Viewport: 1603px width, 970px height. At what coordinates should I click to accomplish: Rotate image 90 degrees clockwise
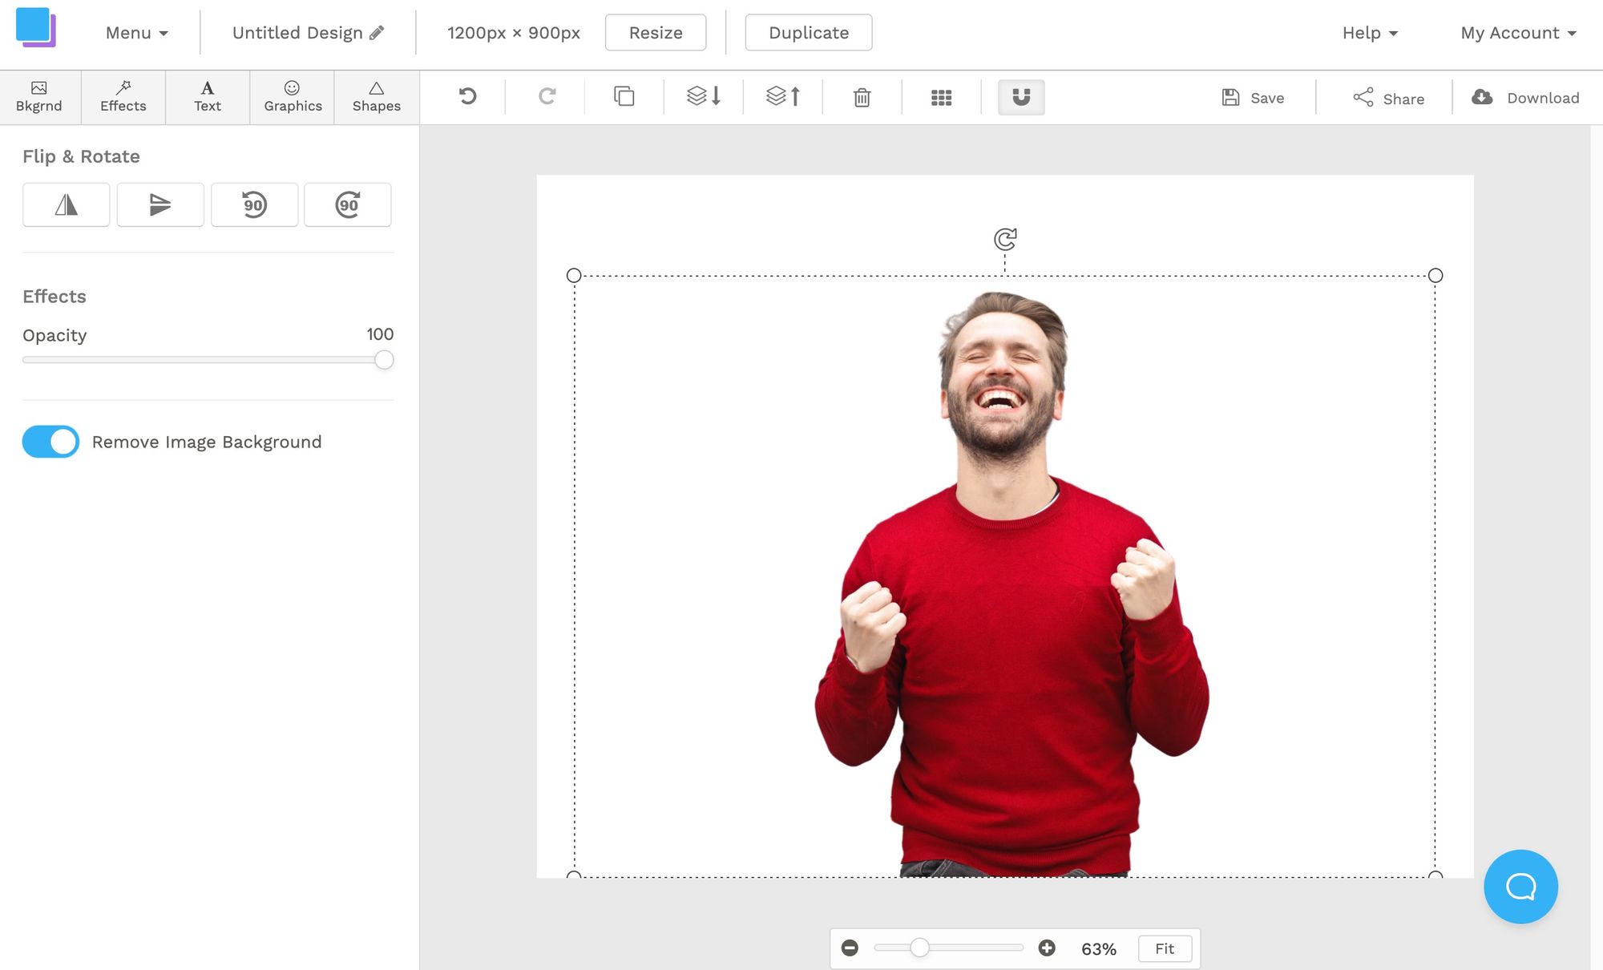point(348,205)
